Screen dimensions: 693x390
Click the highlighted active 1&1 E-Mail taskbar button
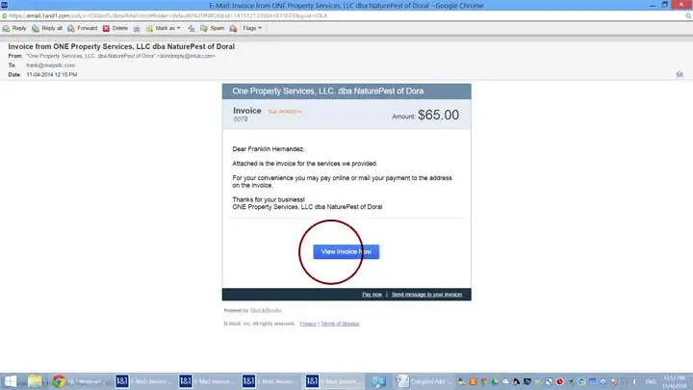(334, 381)
